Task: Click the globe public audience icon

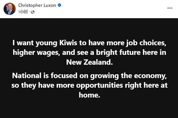Action: (32, 12)
